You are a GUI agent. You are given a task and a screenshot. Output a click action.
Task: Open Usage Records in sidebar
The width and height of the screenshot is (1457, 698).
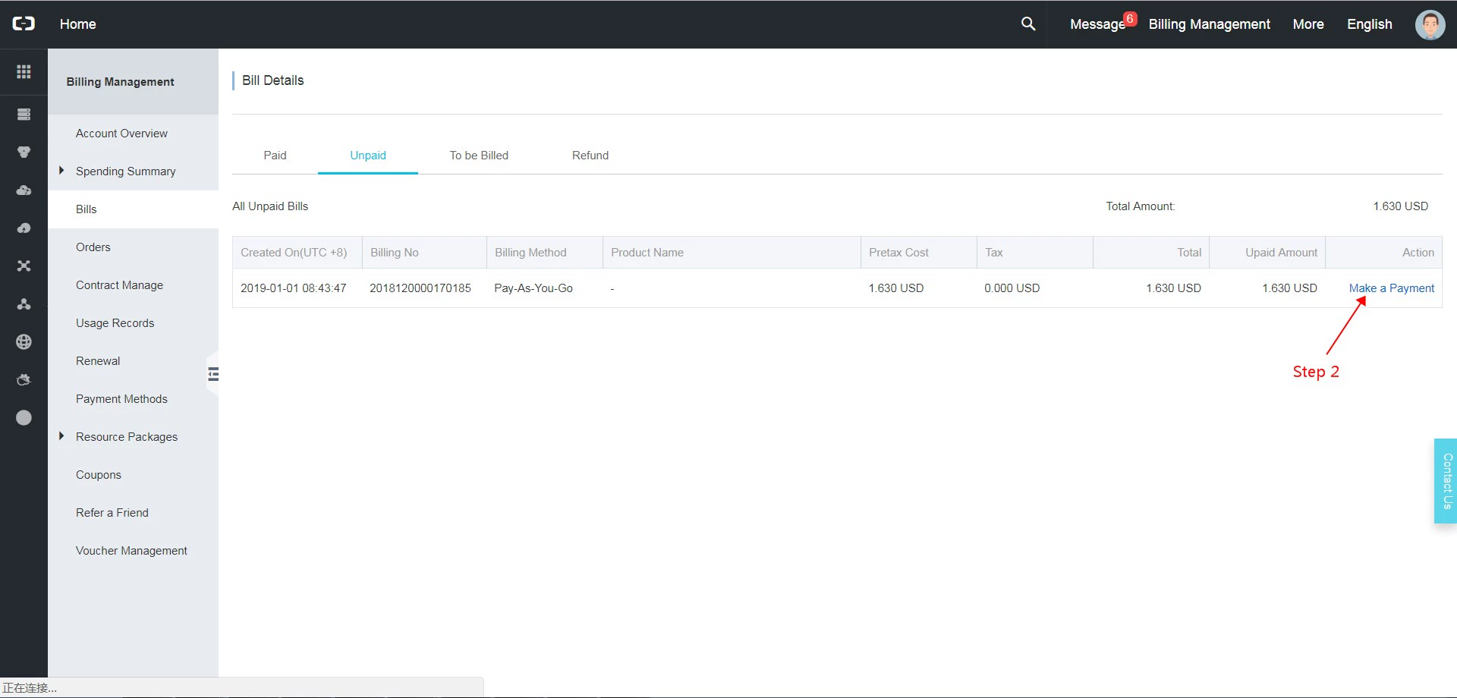tap(115, 323)
